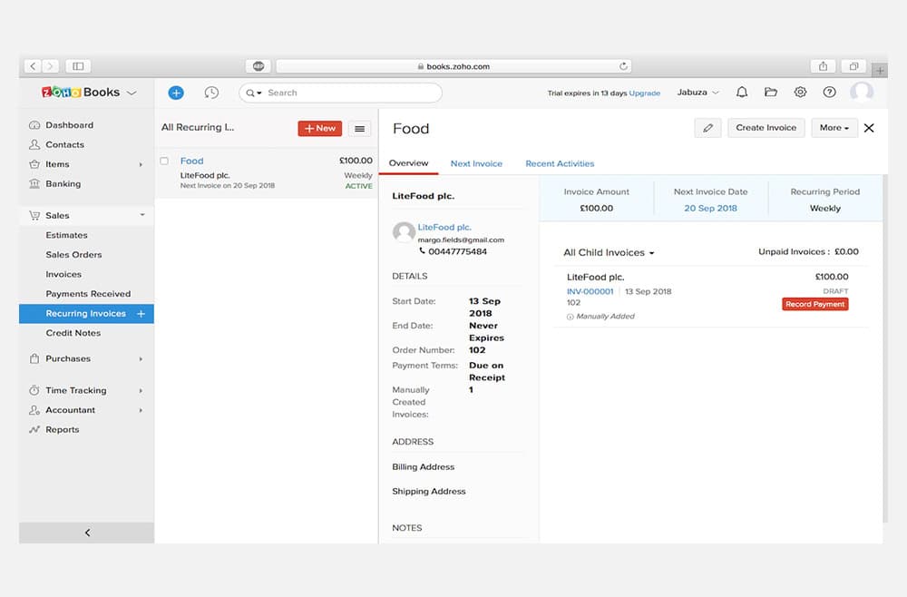
Task: Click the books.zoho.com address bar
Action: [x=453, y=66]
